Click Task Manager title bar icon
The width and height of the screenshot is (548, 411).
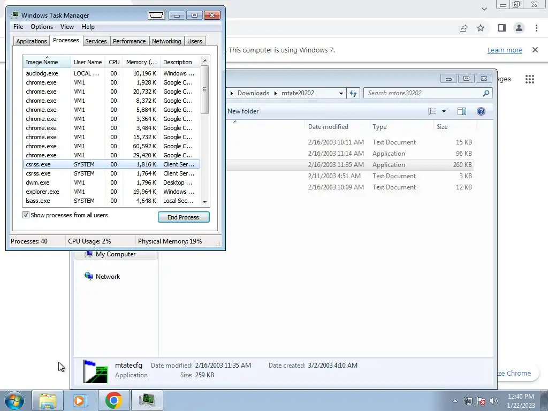[15, 15]
